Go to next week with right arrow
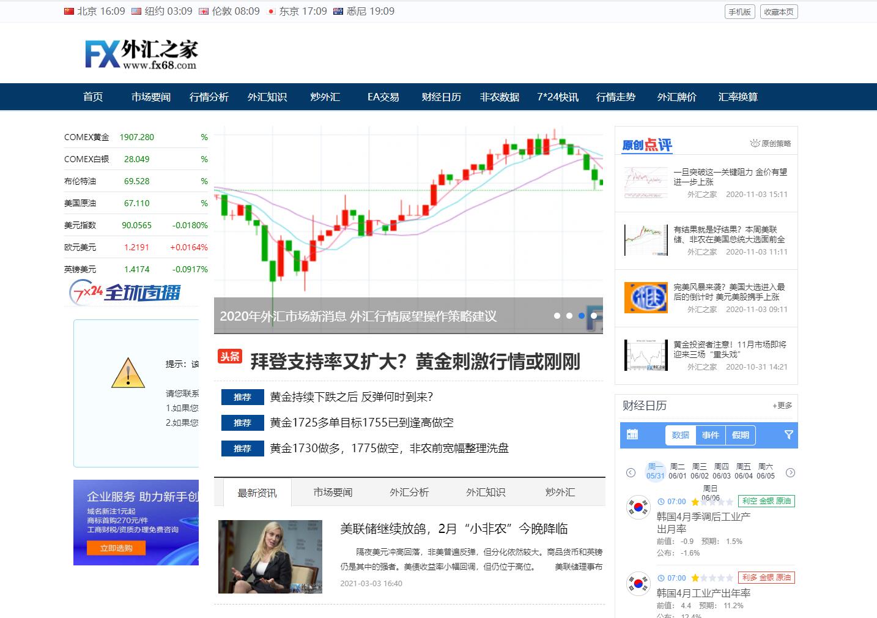This screenshot has width=877, height=618. [x=790, y=472]
